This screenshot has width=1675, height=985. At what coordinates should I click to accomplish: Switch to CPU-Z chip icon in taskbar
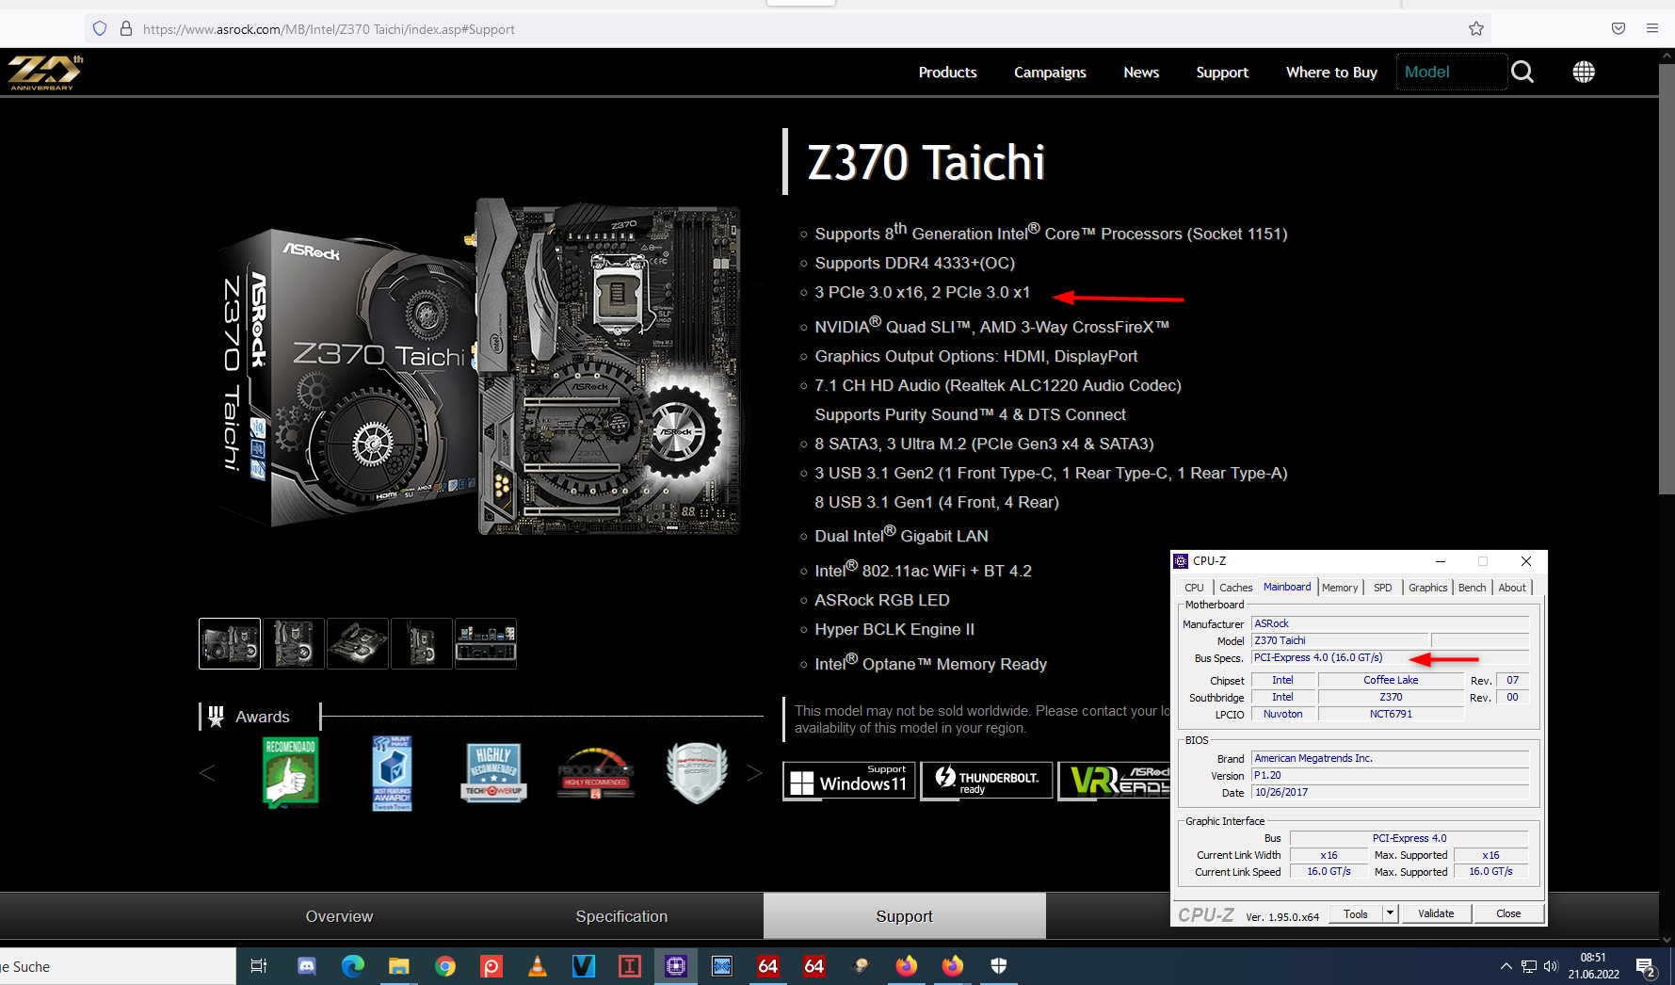[x=675, y=966]
